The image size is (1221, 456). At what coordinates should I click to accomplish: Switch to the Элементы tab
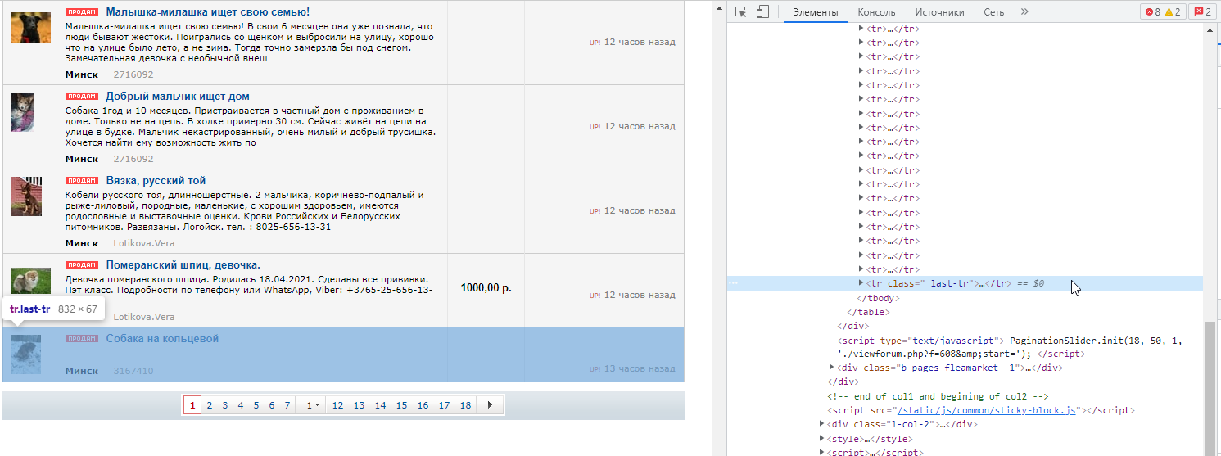click(x=816, y=12)
